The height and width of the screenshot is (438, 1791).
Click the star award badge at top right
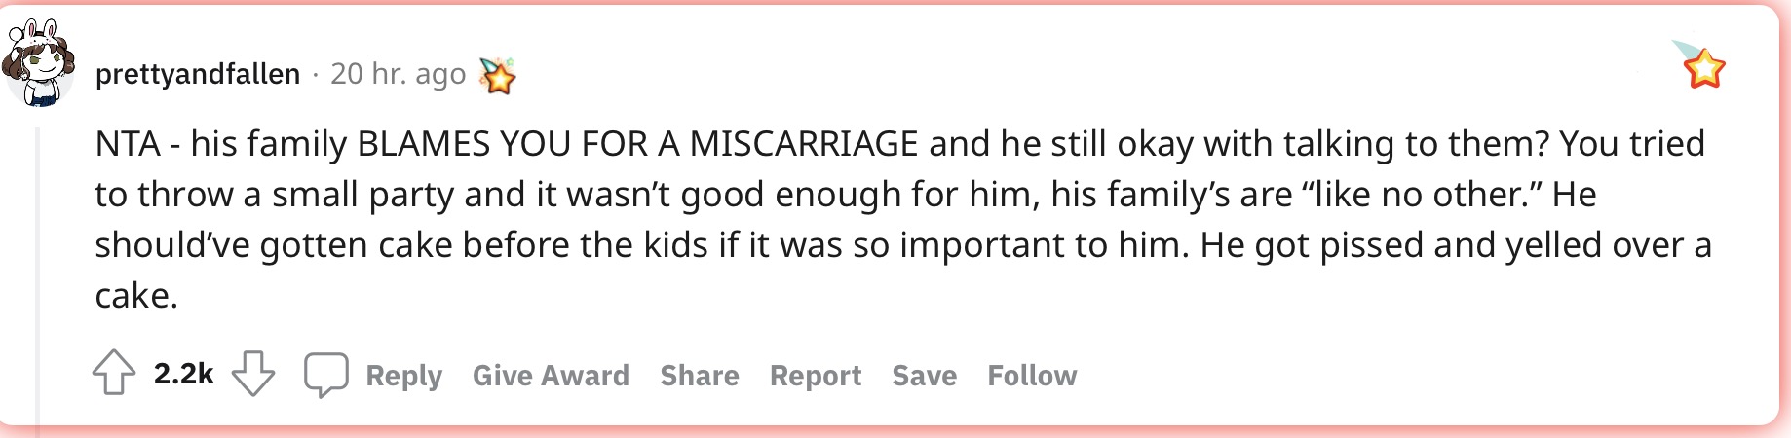(1701, 65)
